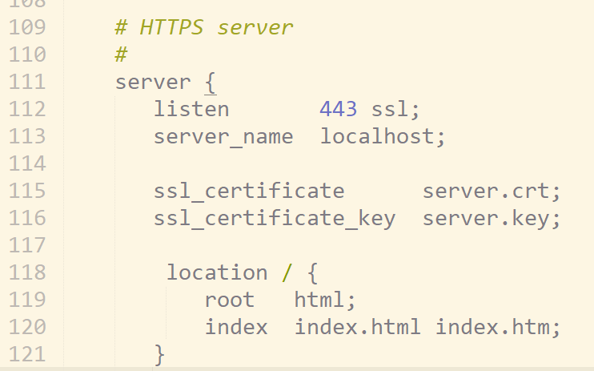The image size is (594, 371).
Task: Click the 'root' directive
Action: tap(230, 300)
